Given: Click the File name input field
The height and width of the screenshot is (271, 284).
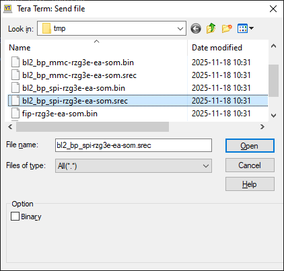Looking at the screenshot, I should point(133,145).
